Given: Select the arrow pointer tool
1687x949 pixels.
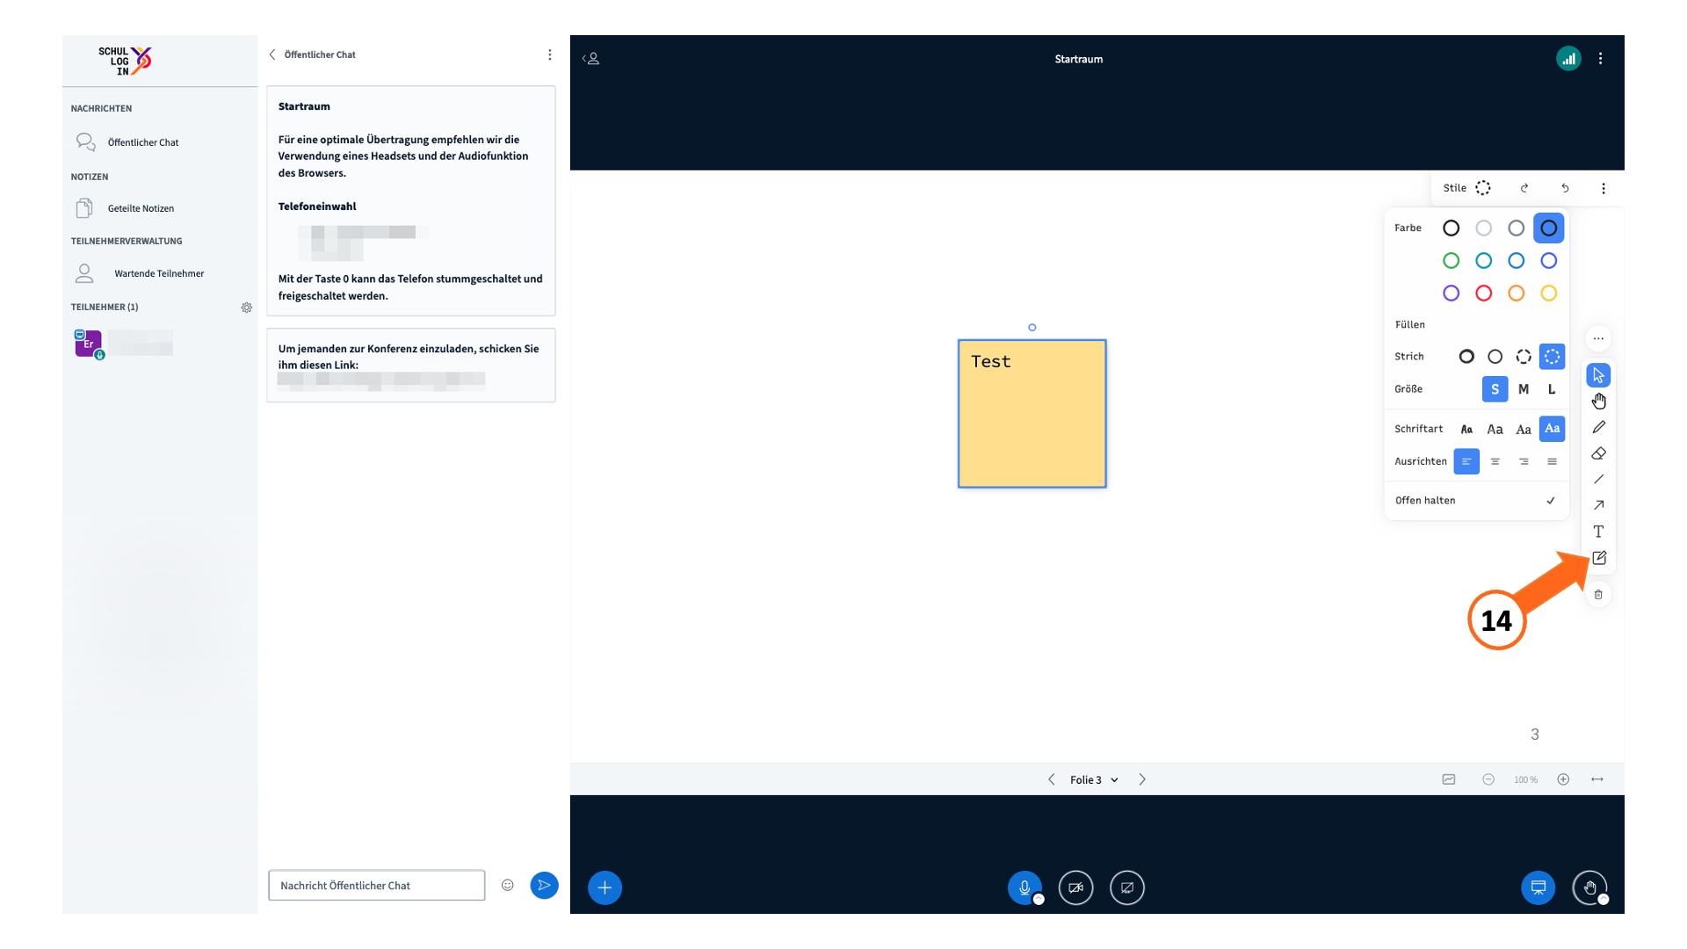Looking at the screenshot, I should point(1598,375).
